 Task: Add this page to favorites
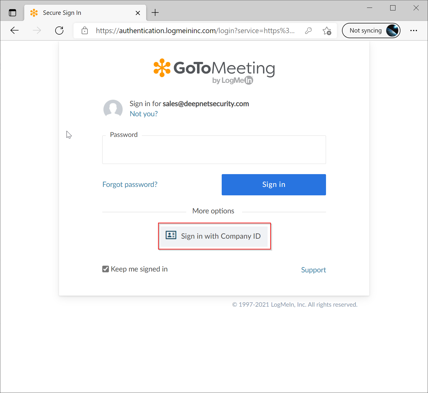coord(327,31)
